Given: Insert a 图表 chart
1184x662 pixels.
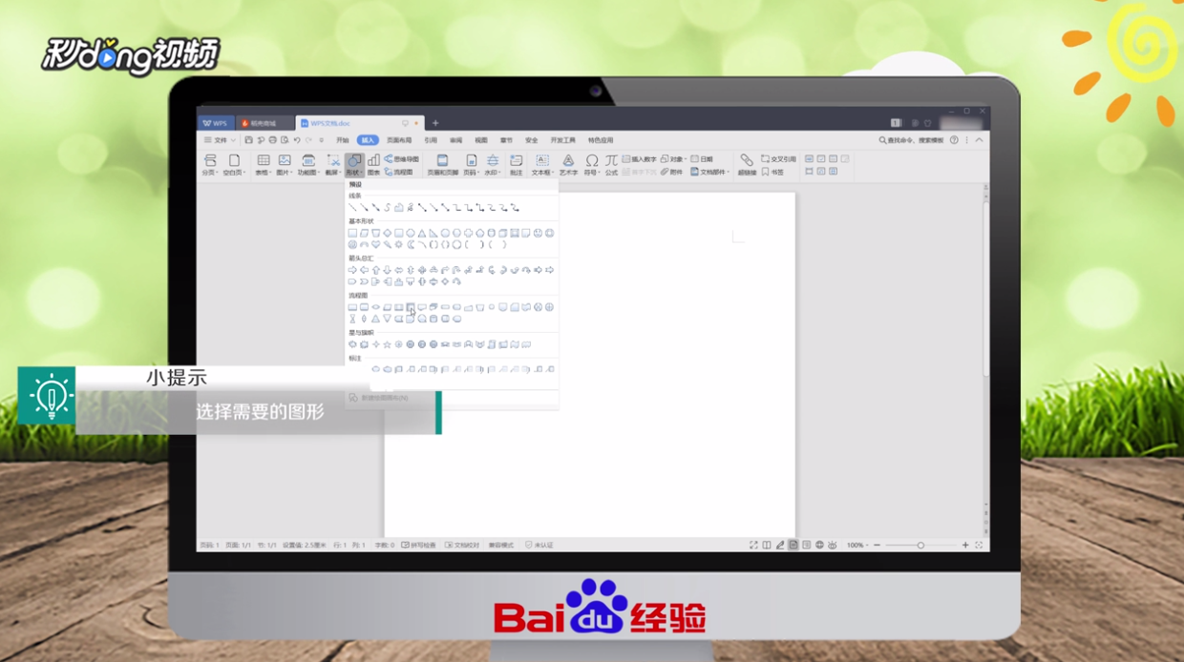Looking at the screenshot, I should point(373,165).
